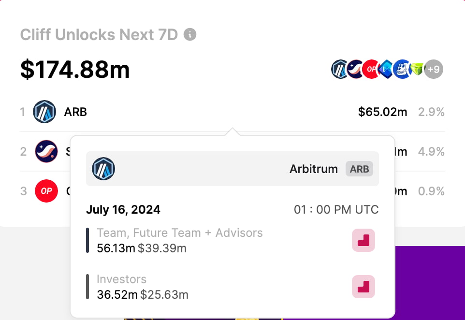The width and height of the screenshot is (465, 320).
Task: Click the Optimism OP logo in row three
Action: 46,191
